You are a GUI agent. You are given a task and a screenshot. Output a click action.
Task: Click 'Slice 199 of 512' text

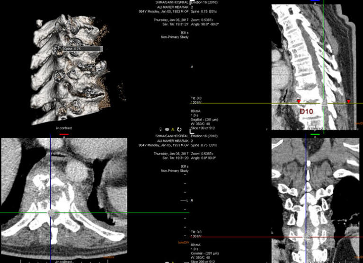point(203,128)
